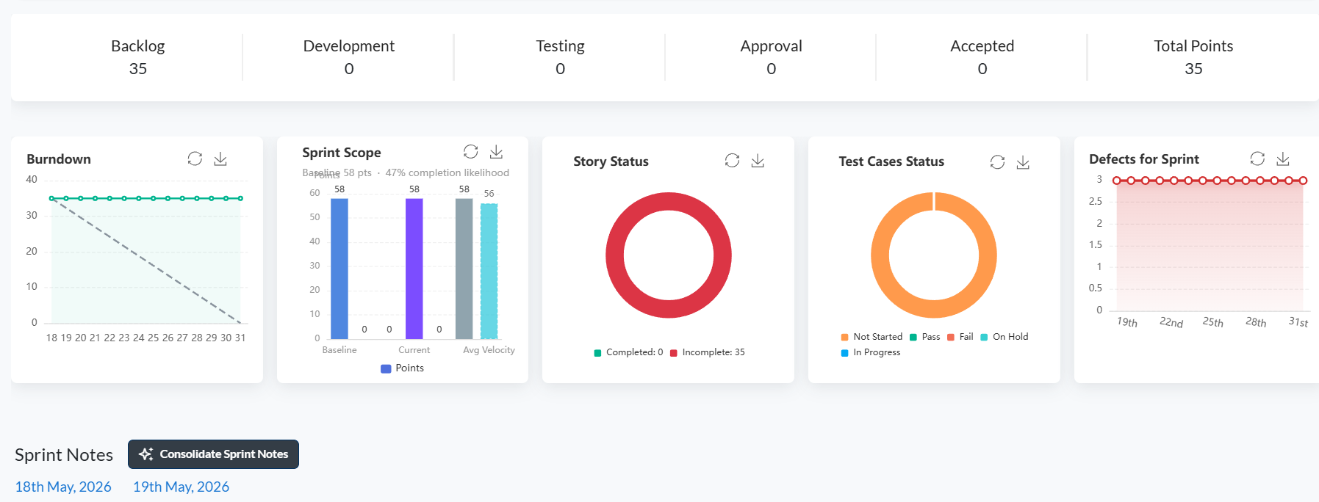This screenshot has height=502, width=1319.
Task: Refresh the Burndown chart
Action: [x=195, y=159]
